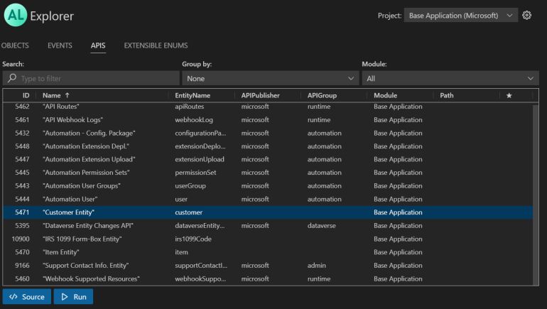The image size is (547, 309).
Task: Click the star favorites column header
Action: (x=509, y=95)
